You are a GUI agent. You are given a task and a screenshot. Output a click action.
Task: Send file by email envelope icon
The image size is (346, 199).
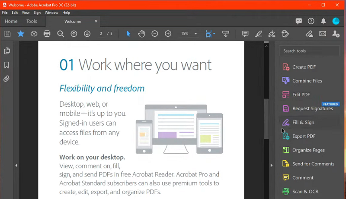point(323,34)
